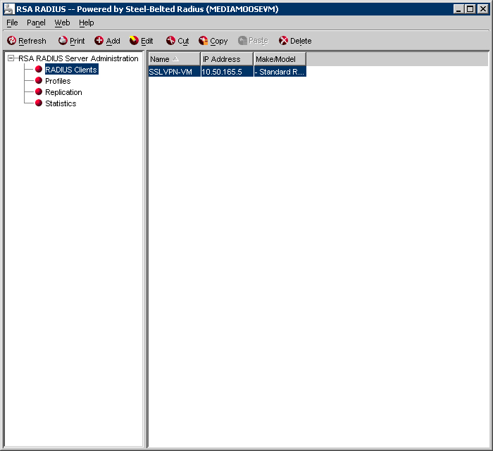The height and width of the screenshot is (451, 493).
Task: Click the red Add plus icon
Action: (x=99, y=41)
